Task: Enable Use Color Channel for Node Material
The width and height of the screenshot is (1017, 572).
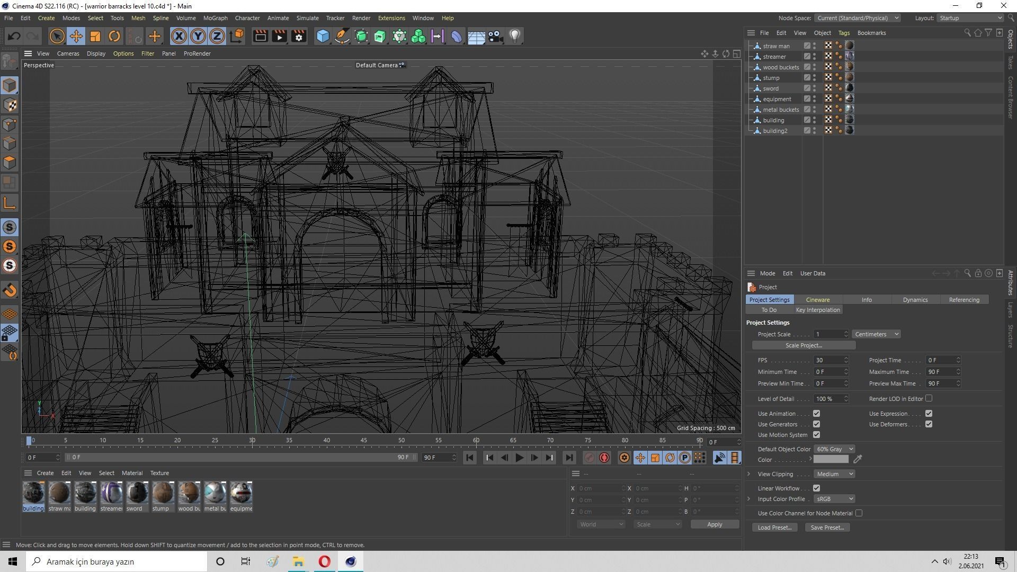Action: pos(859,513)
